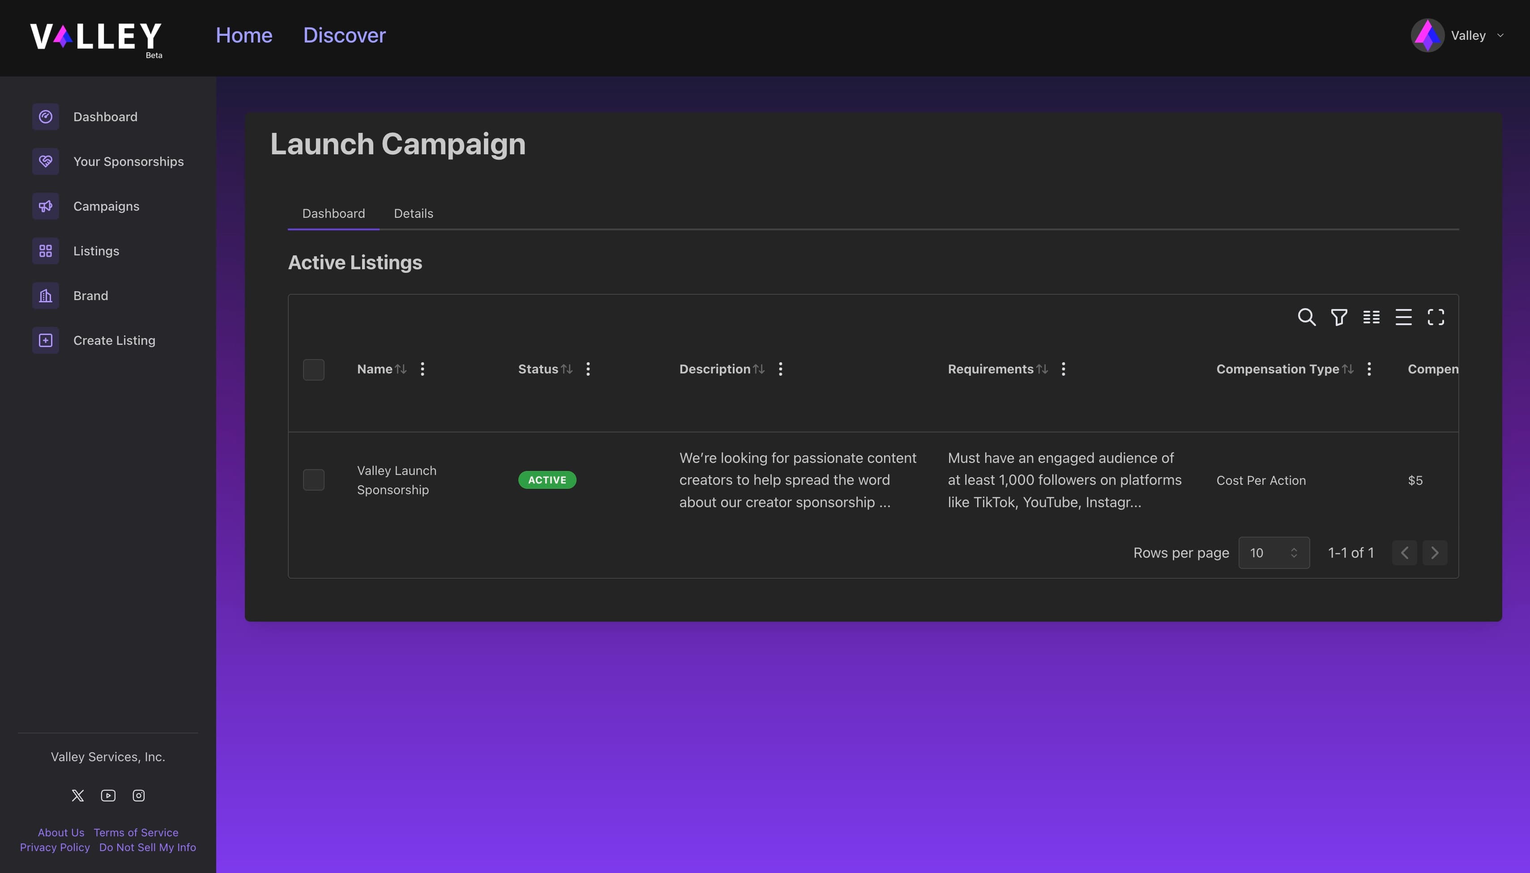This screenshot has width=1530, height=873.
Task: Click the Create Listing plus icon
Action: [x=46, y=340]
